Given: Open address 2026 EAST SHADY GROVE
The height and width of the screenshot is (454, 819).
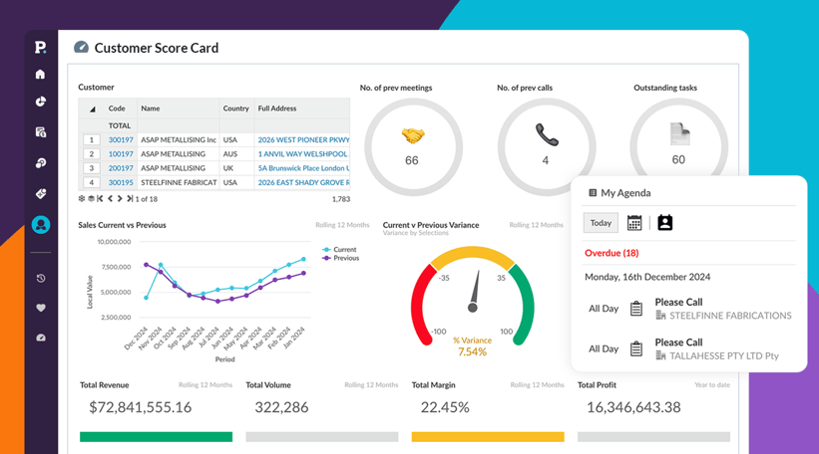Looking at the screenshot, I should pos(303,182).
